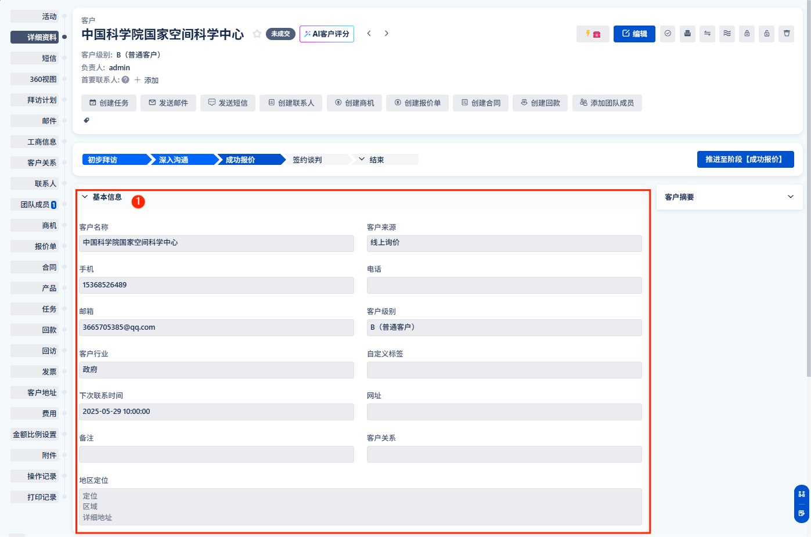
Task: Go to next customer record arrow
Action: coord(387,34)
